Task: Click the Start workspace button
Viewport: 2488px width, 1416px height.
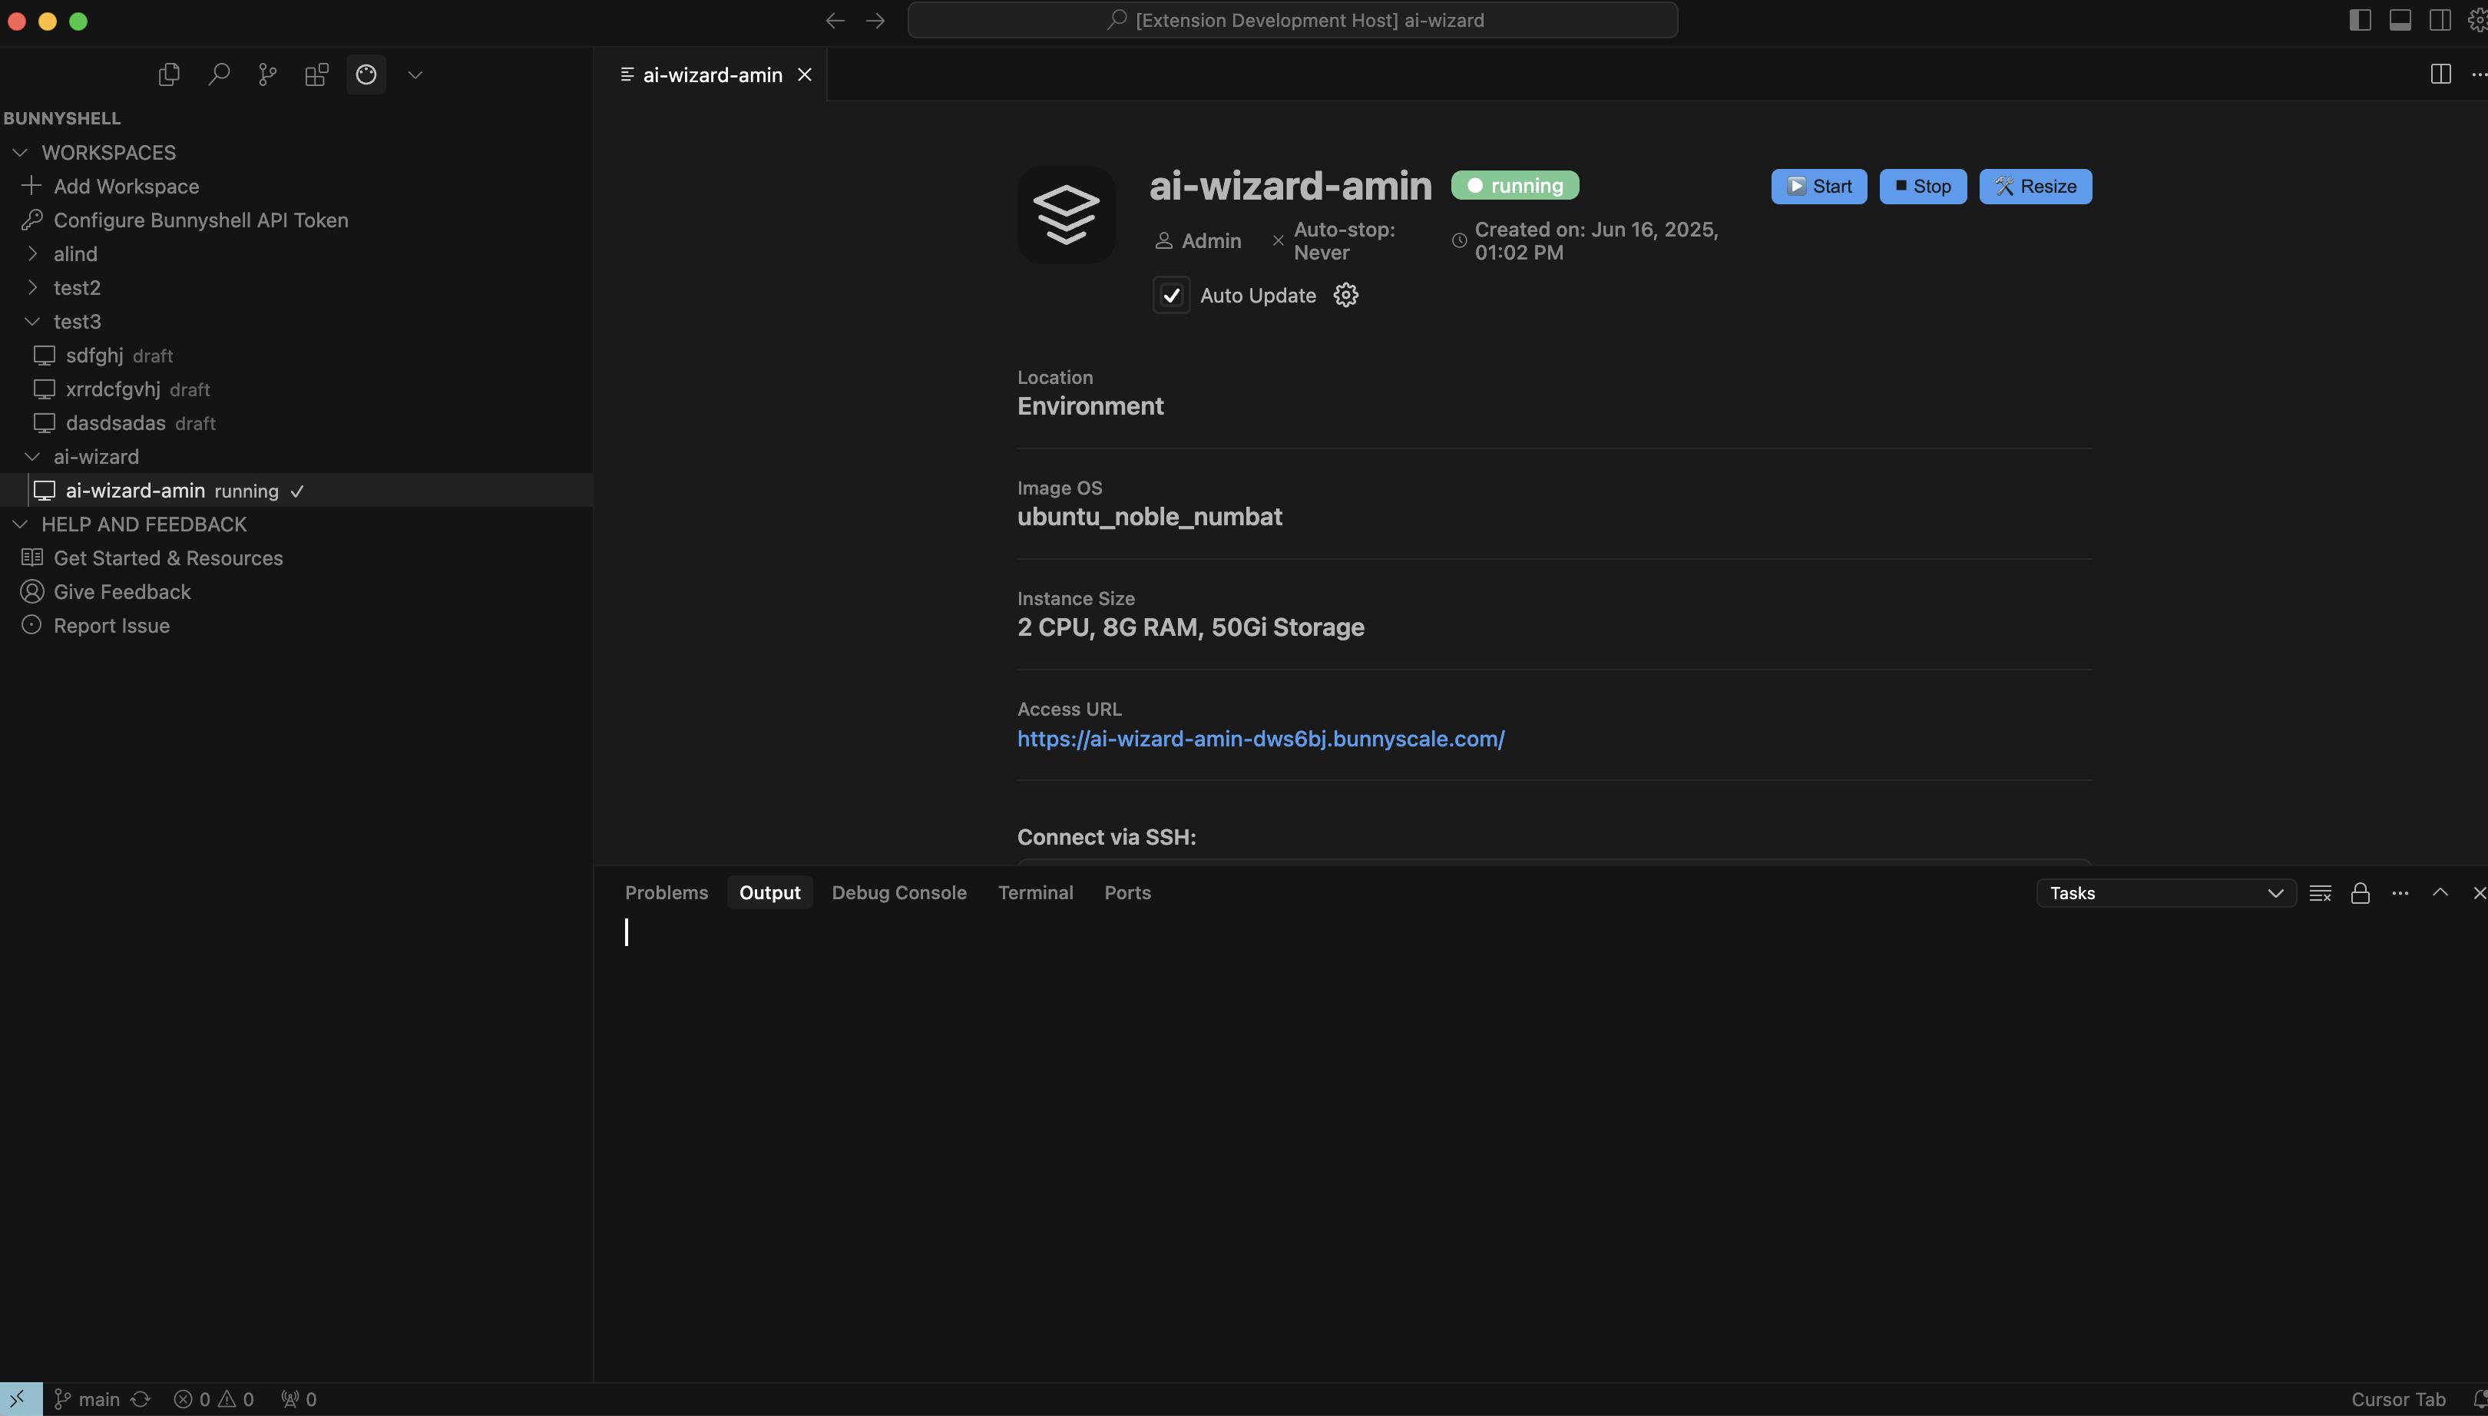Action: tap(1818, 187)
